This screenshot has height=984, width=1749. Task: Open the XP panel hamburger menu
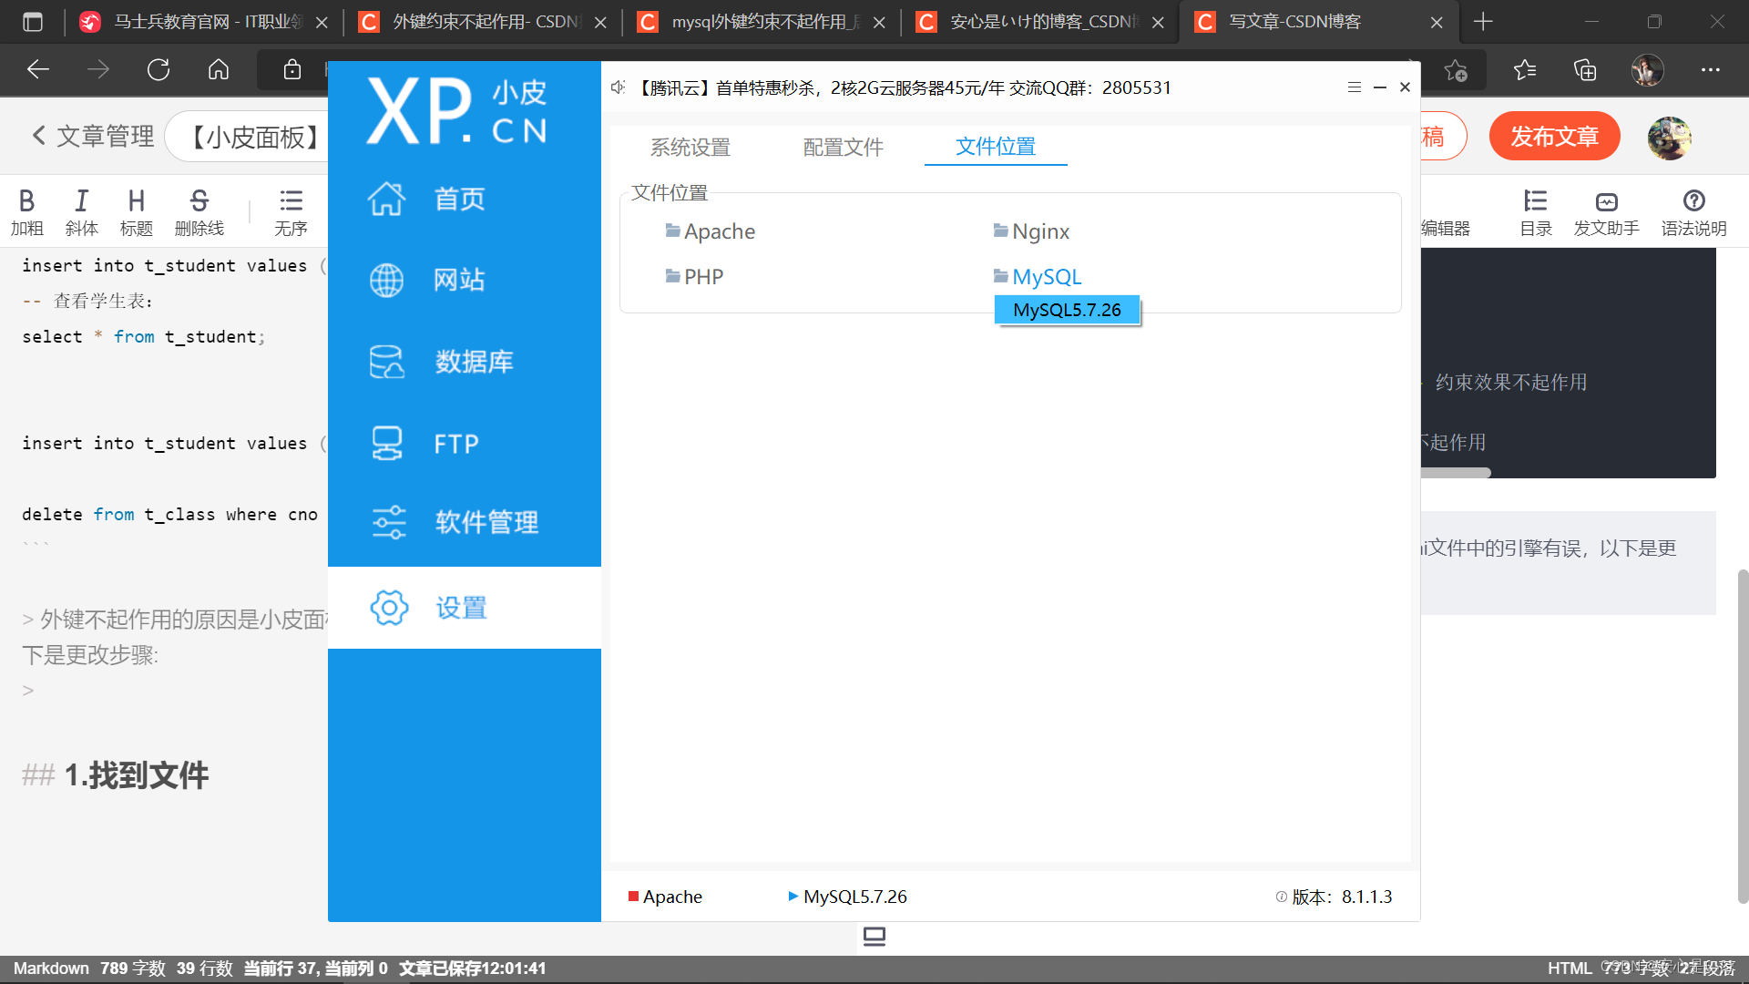click(1354, 87)
